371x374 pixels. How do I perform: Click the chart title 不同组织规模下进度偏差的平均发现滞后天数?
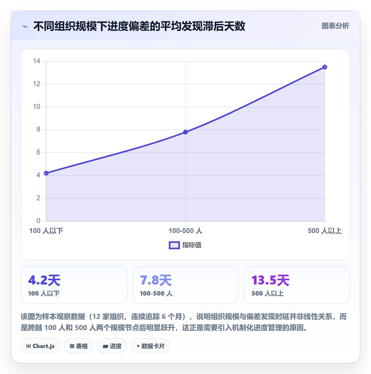coord(139,26)
